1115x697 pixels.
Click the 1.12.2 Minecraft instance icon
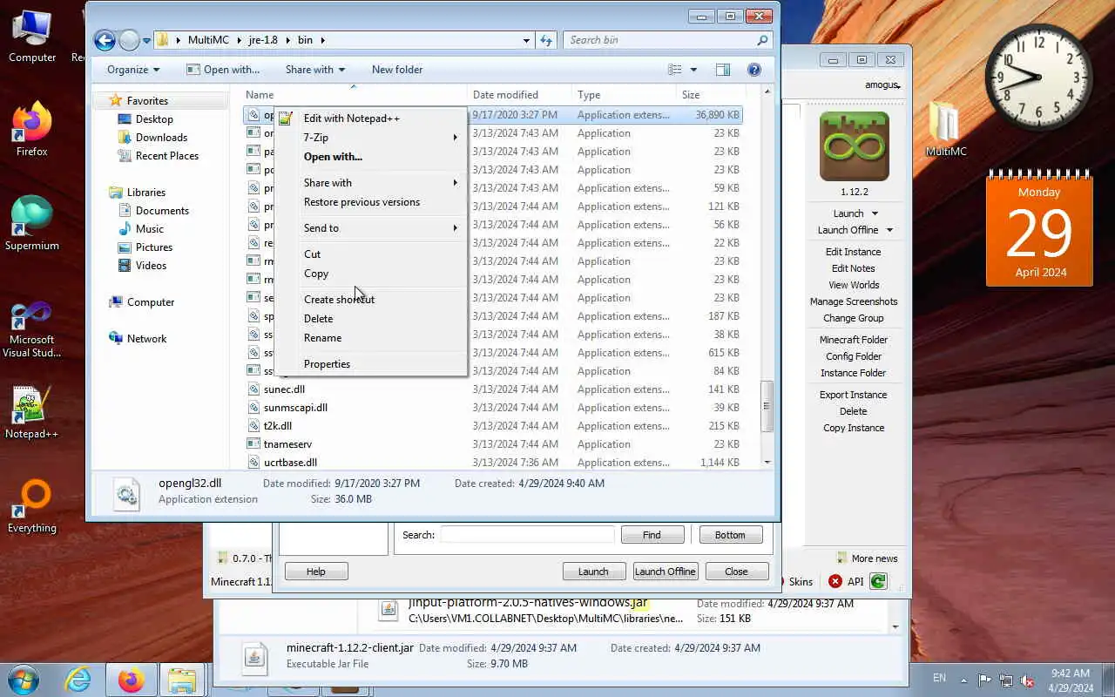tap(854, 146)
